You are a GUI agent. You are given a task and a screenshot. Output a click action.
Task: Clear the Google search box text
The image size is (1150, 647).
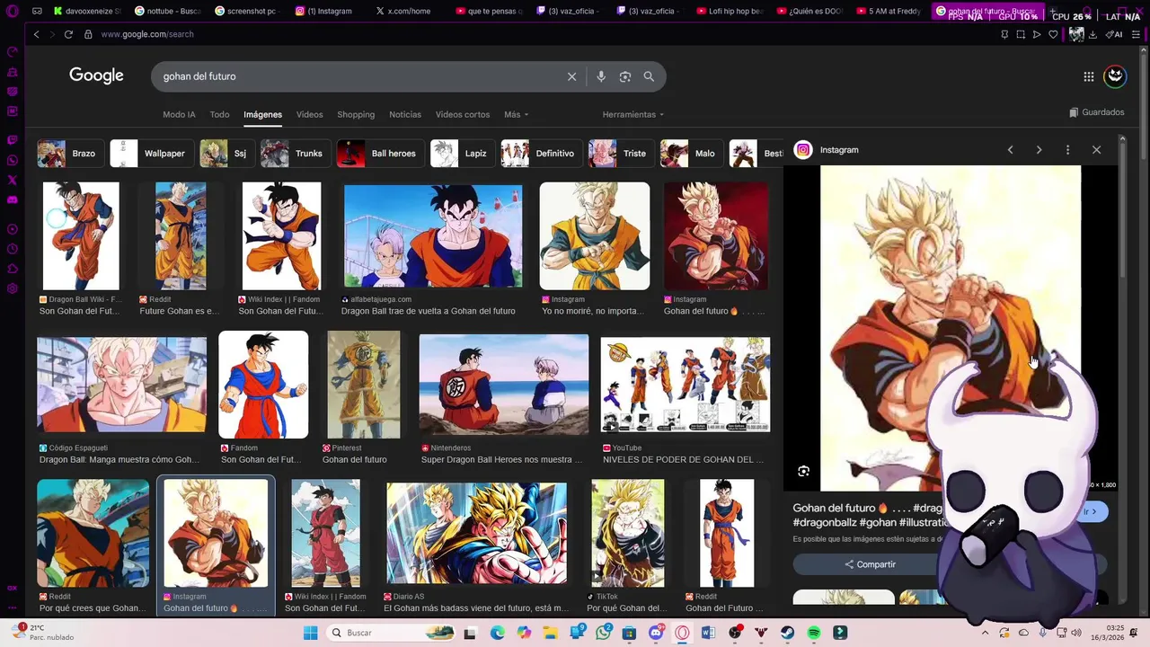571,76
